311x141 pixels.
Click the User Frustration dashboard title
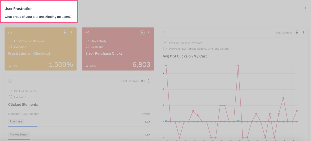point(19,9)
